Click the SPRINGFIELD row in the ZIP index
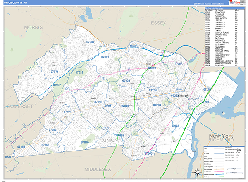The height and width of the screenshot is (182, 248). [222, 35]
